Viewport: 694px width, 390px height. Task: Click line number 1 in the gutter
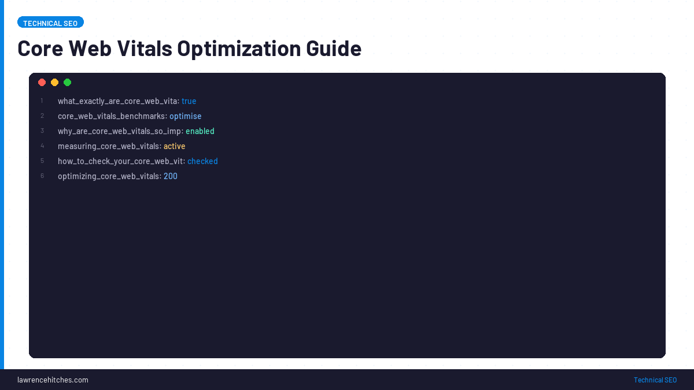click(42, 101)
